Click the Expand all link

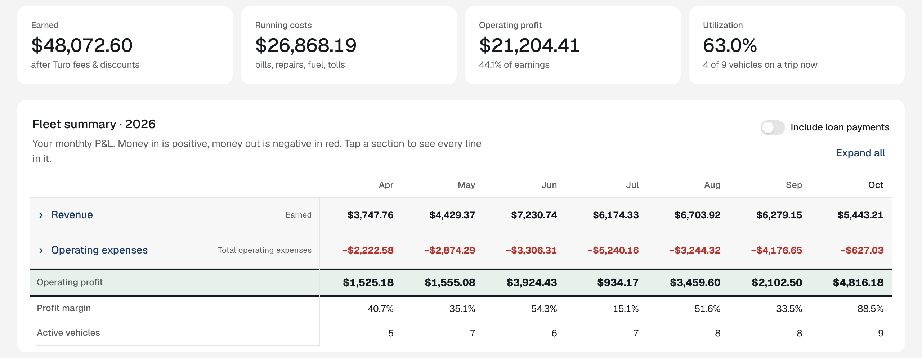pos(860,153)
